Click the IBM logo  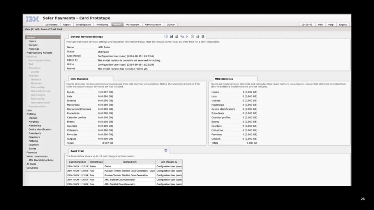[x=32, y=19]
